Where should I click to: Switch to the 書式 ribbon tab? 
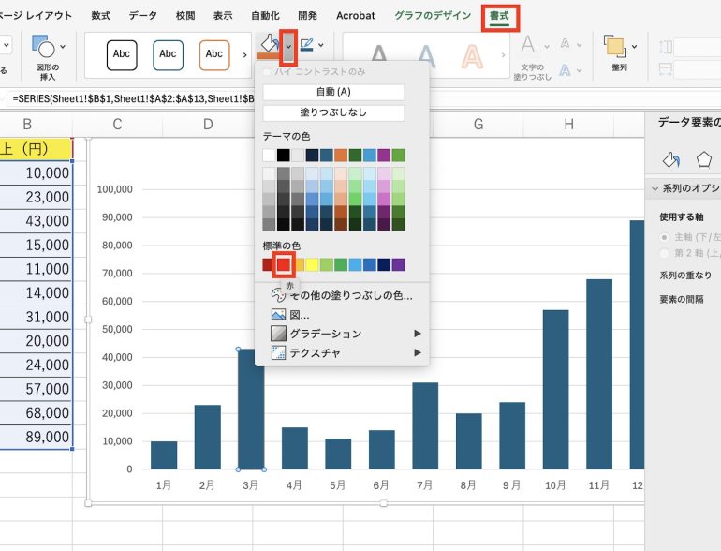(499, 16)
